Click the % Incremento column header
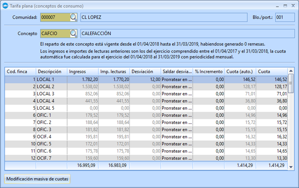299x188 pixels. [209, 72]
